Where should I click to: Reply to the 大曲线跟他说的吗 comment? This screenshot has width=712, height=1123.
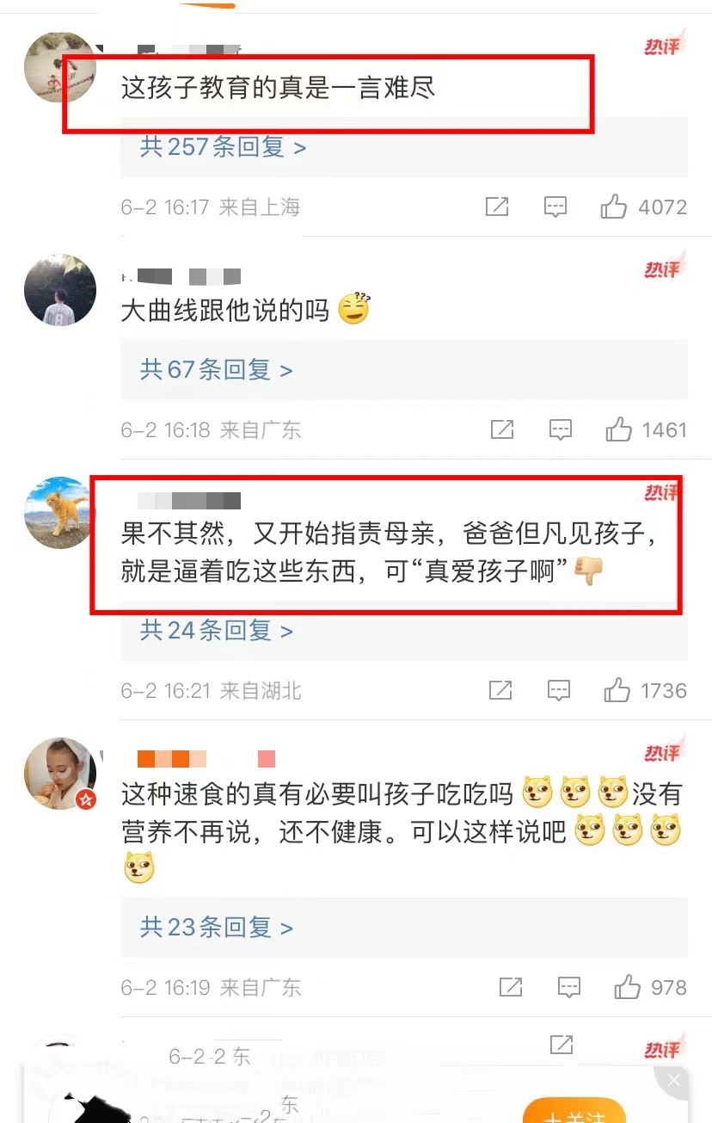[x=561, y=429]
